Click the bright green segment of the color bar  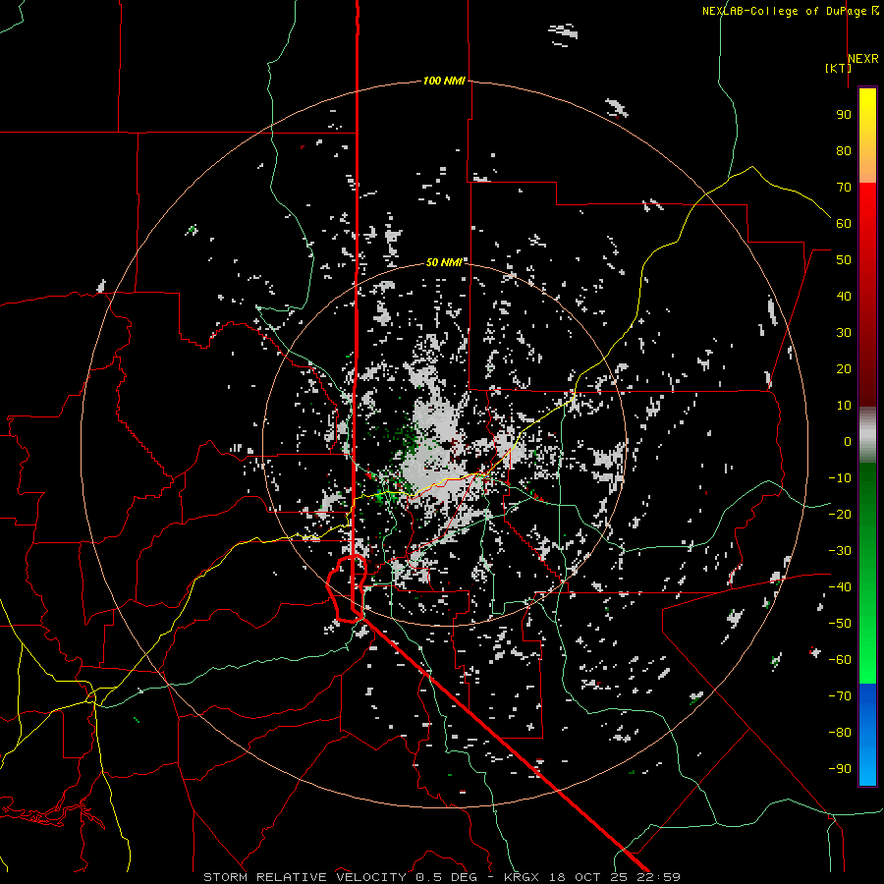[x=867, y=632]
